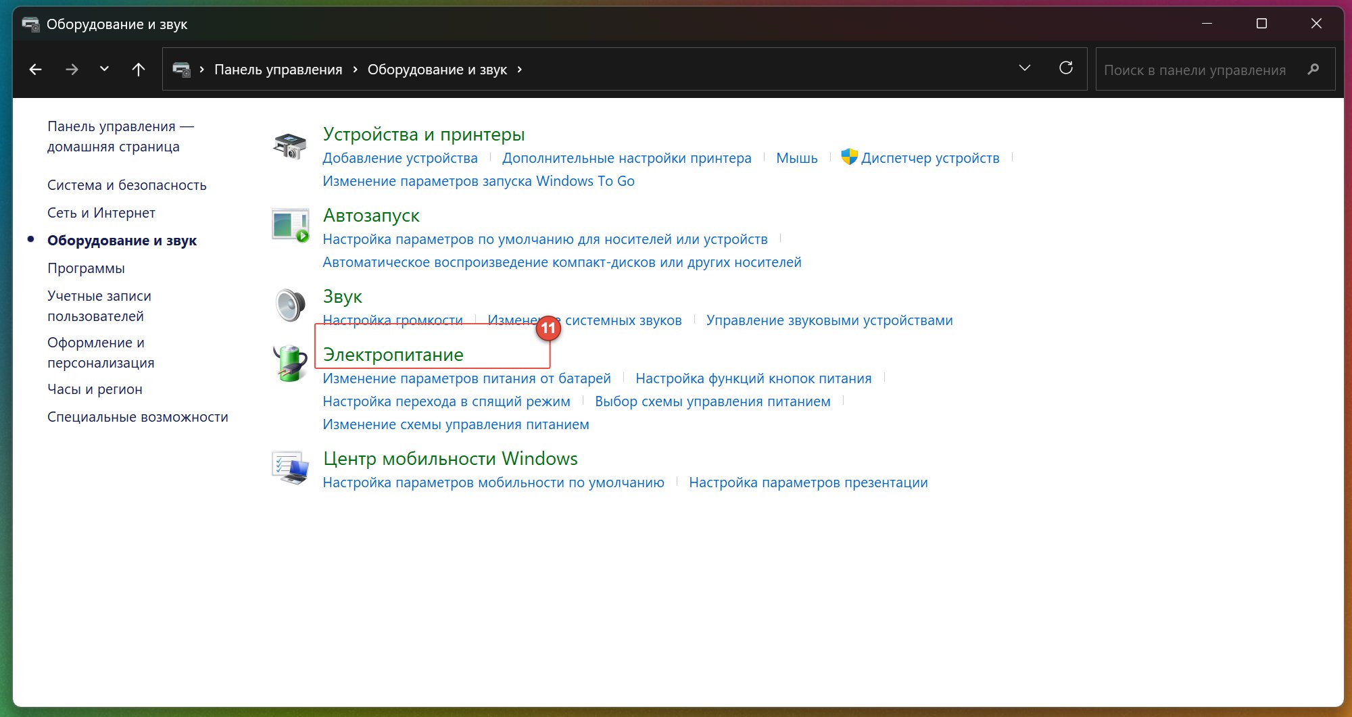Click Настройка функций кнопок питания link
The image size is (1352, 717).
pyautogui.click(x=754, y=378)
